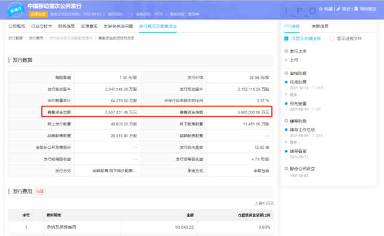The image size is (384, 236).
Task: Open the 行业与技术 tab
Action: 41,26
